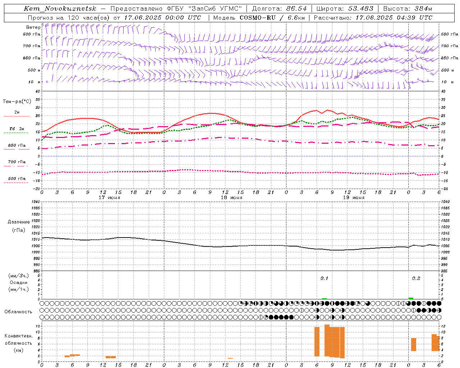
Task: Click the "Ветер" wind panel label
Action: (x=33, y=27)
